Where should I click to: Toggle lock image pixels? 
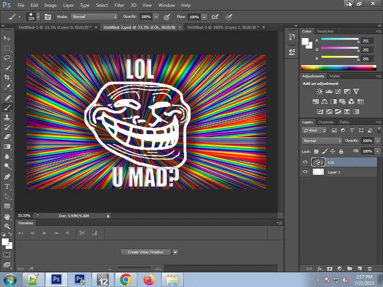324,152
